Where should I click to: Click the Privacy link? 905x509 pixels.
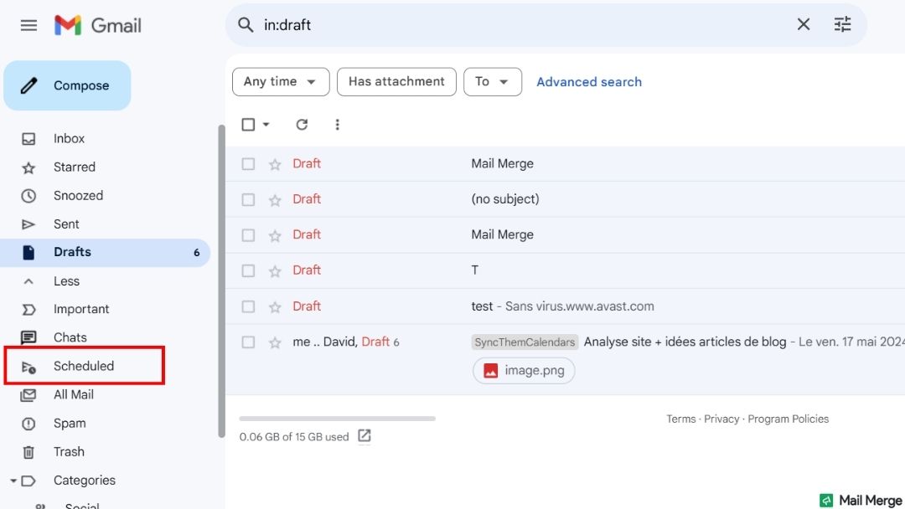(721, 419)
